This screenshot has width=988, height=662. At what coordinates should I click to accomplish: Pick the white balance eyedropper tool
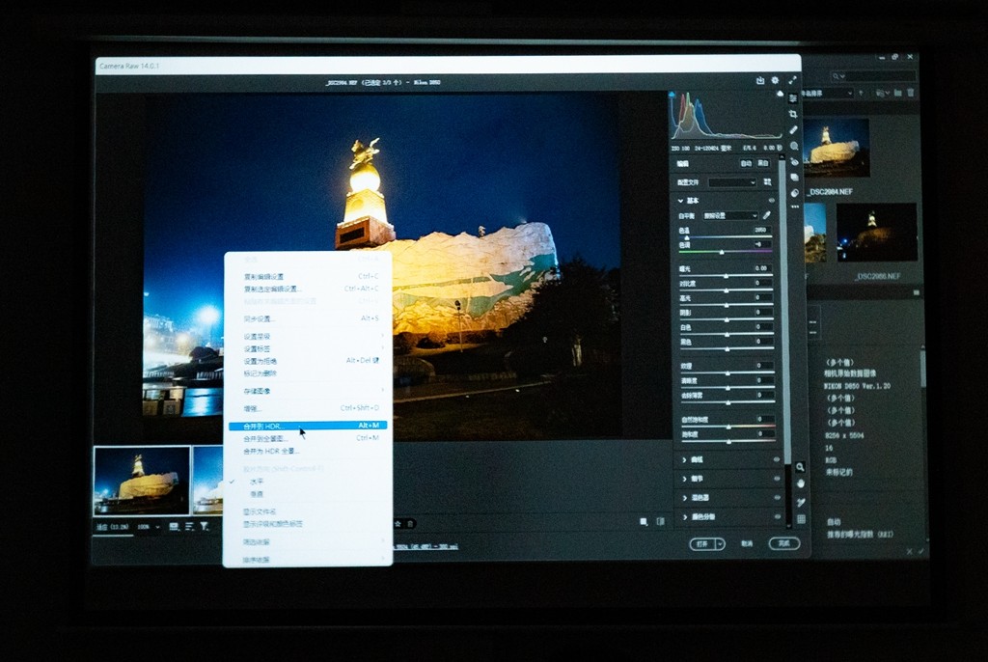point(767,215)
